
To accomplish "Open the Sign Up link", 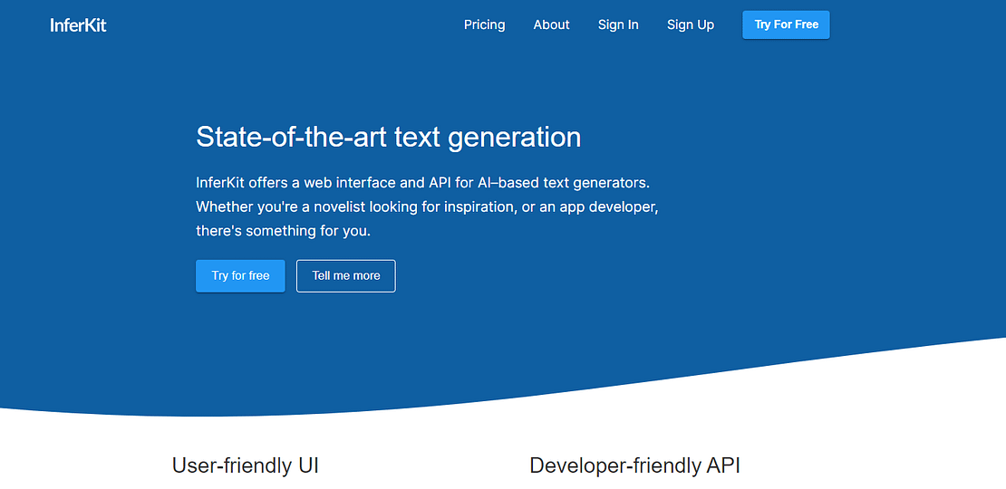I will pos(691,25).
